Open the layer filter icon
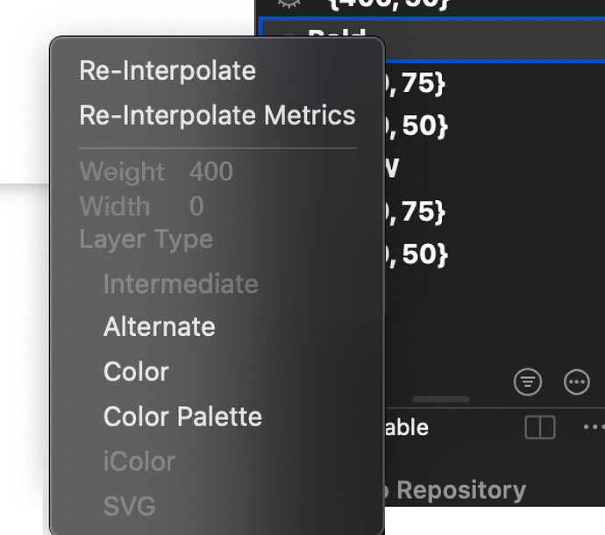 point(528,382)
